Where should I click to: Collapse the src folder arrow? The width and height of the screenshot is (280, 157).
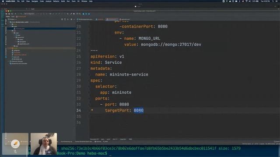(10, 31)
